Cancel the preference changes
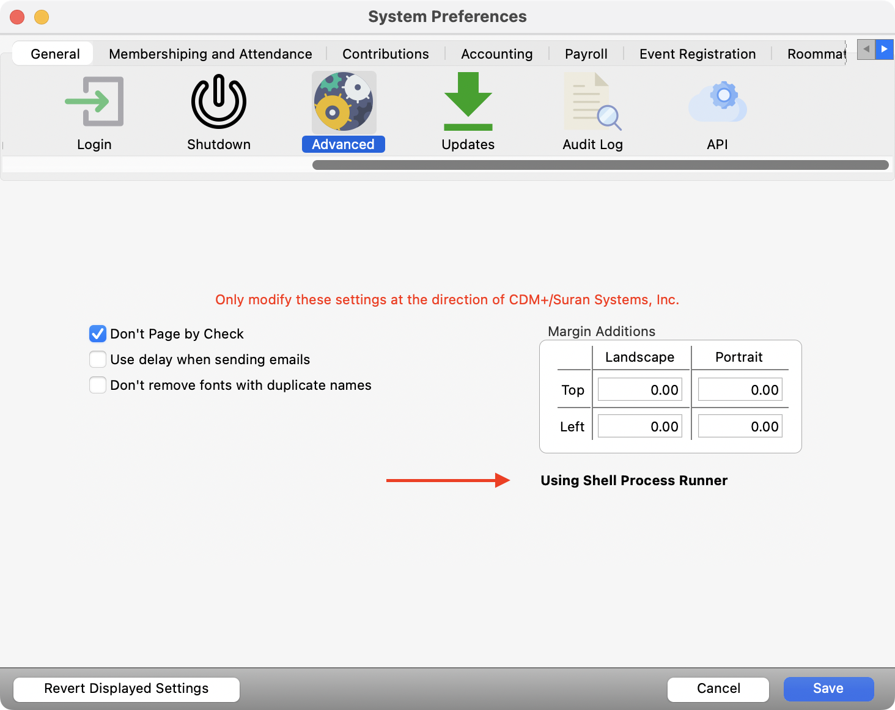The image size is (895, 710). pos(718,689)
